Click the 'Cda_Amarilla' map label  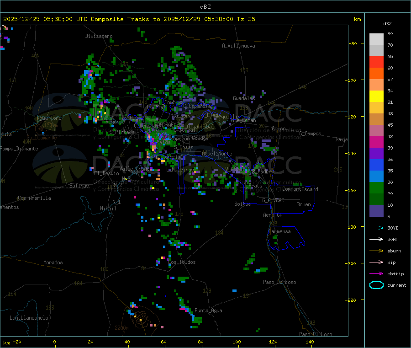point(34,198)
